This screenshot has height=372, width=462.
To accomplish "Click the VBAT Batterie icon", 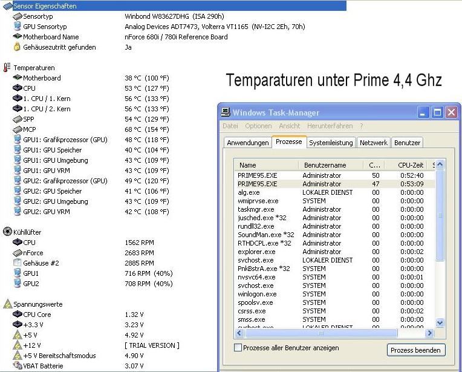I will pos(18,365).
